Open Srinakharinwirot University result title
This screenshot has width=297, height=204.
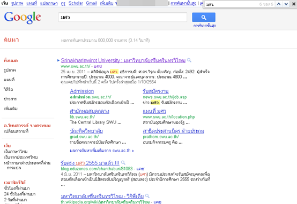click(123, 60)
